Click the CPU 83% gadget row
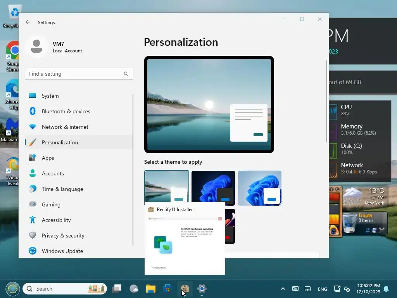The image size is (397, 298). click(x=360, y=110)
